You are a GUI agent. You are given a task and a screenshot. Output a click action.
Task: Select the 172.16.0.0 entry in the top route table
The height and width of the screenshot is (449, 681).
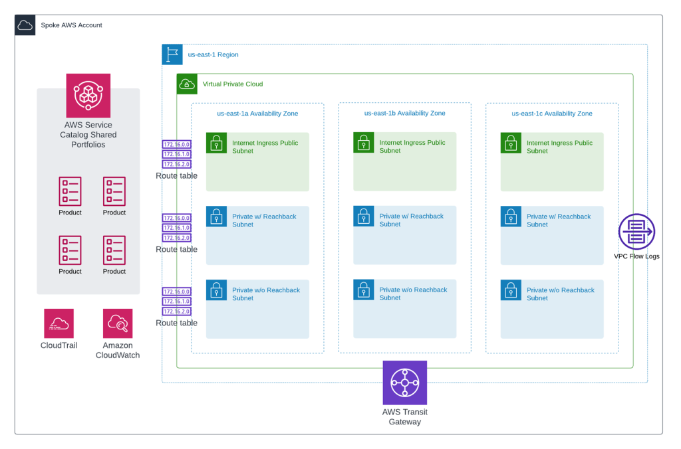[x=176, y=144]
